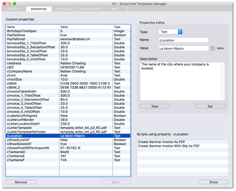
Task: Select the cLabelIsLeftAligned row
Action: (68, 115)
